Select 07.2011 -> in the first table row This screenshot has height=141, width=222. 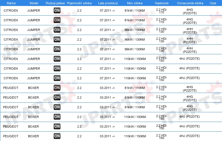click(107, 11)
